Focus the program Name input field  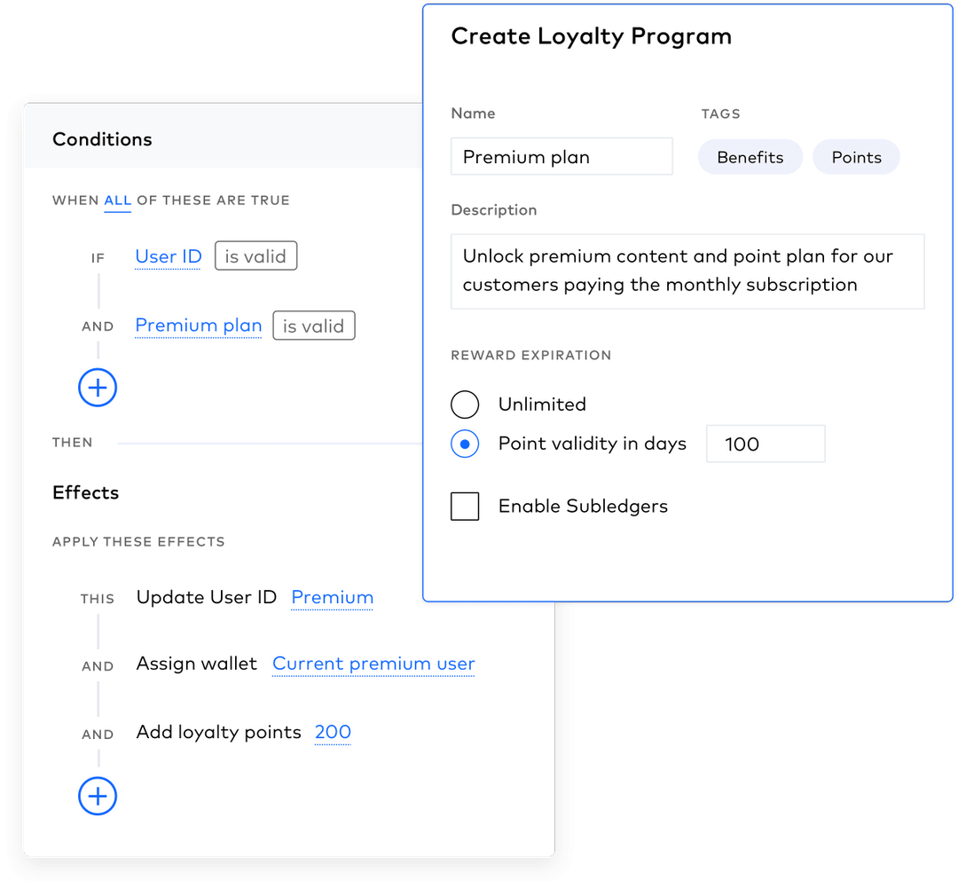point(561,157)
